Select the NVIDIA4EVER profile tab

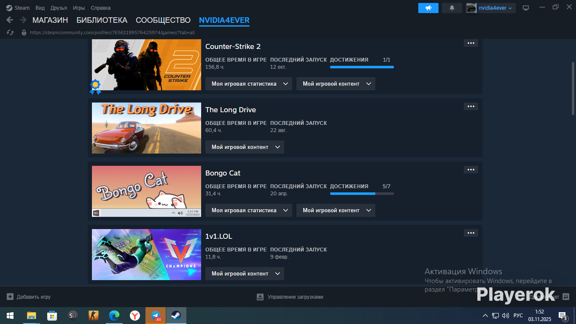[224, 20]
